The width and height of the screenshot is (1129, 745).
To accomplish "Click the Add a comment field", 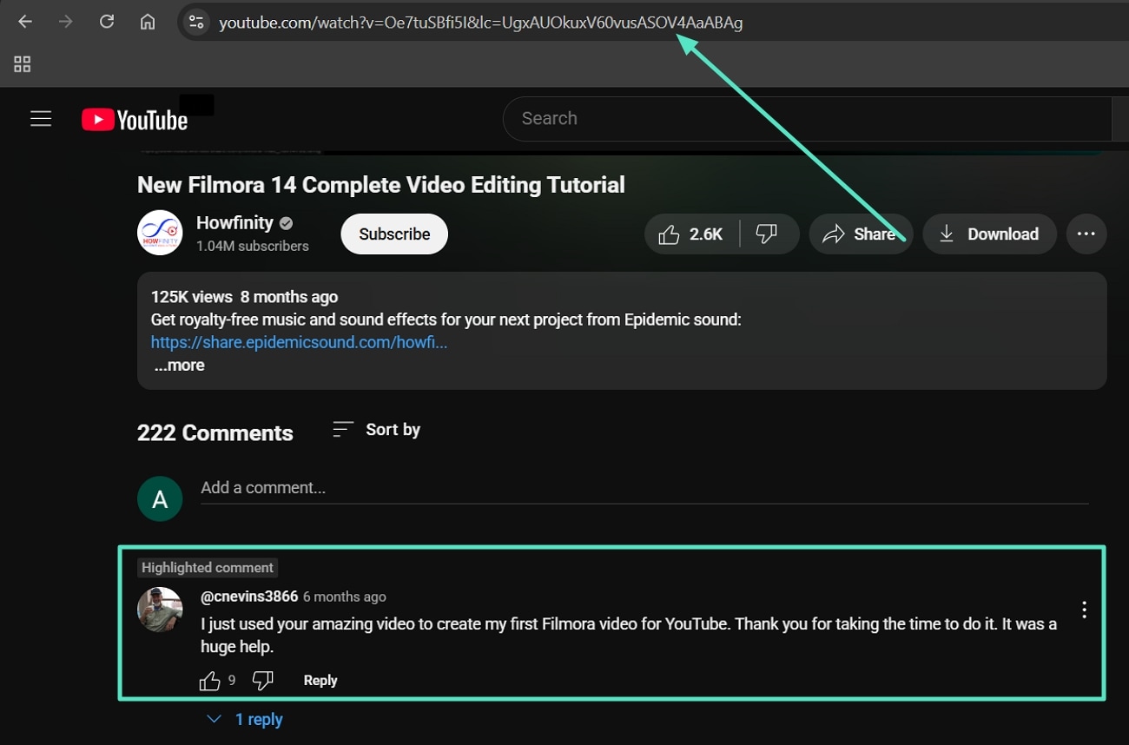I will tap(644, 488).
